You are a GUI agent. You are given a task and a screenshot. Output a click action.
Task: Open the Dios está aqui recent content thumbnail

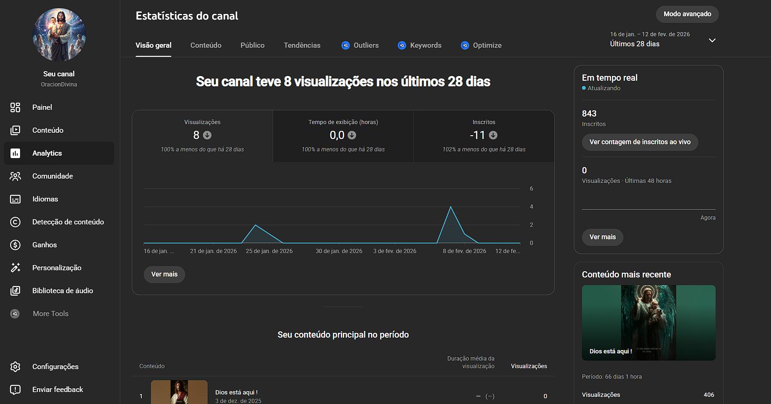(648, 323)
